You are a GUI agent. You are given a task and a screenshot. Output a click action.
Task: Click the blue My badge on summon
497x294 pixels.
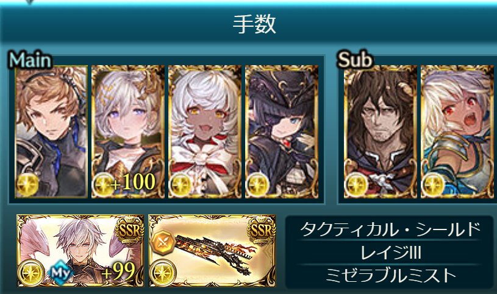pos(60,273)
